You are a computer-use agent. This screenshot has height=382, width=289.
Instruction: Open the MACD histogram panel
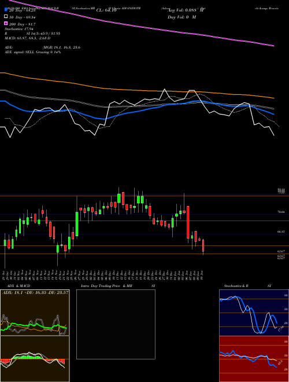(x=35, y=359)
